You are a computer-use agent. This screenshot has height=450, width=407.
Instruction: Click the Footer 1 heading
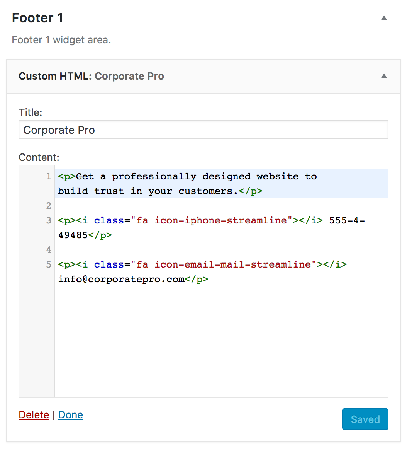pos(37,18)
